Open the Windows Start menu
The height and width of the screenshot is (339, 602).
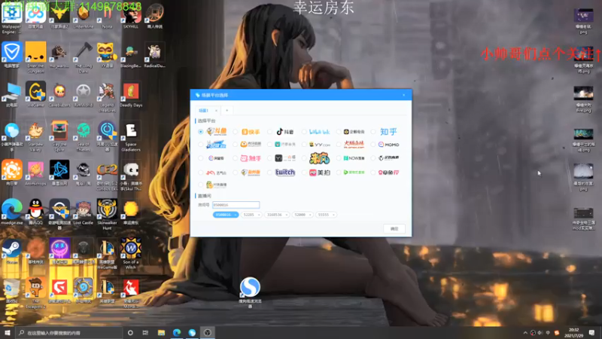click(x=8, y=332)
